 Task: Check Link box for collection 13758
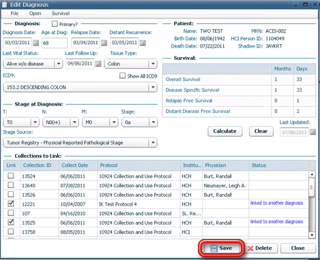point(11,231)
